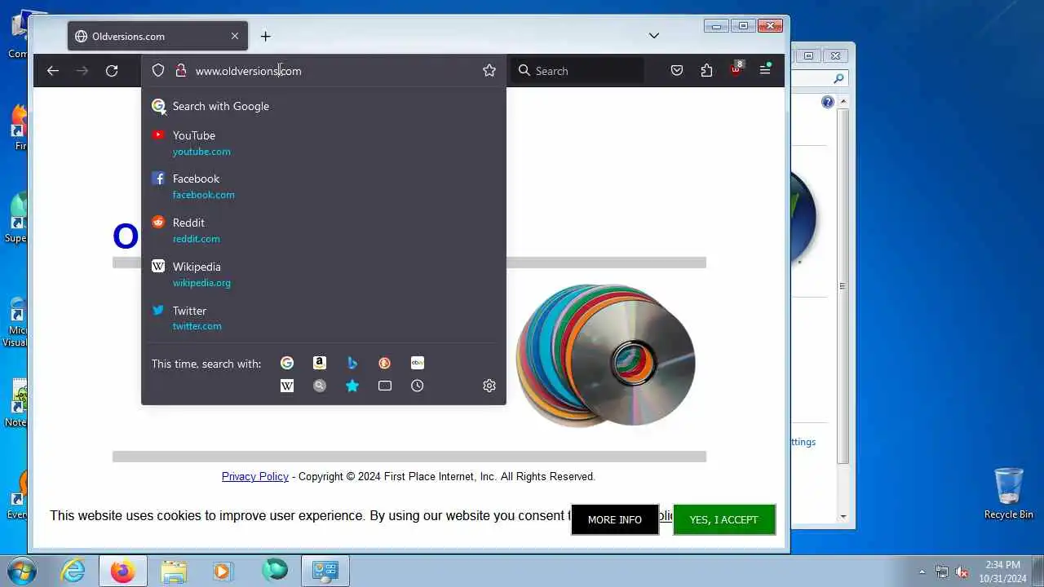This screenshot has height=587, width=1044.
Task: Search history using the clock icon
Action: (418, 386)
